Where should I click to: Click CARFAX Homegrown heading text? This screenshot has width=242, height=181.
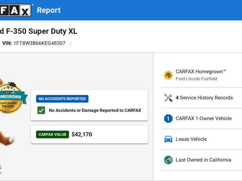pyautogui.click(x=201, y=72)
